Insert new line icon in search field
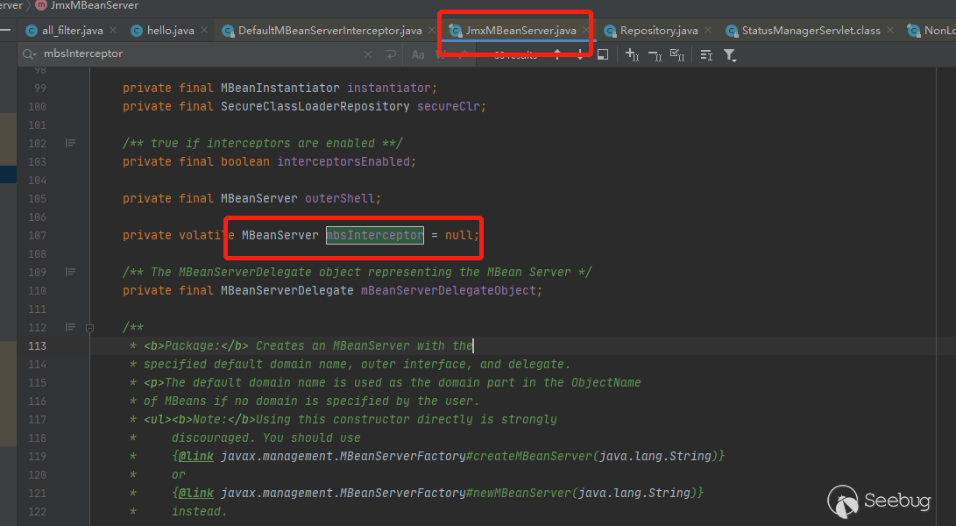 (x=391, y=54)
